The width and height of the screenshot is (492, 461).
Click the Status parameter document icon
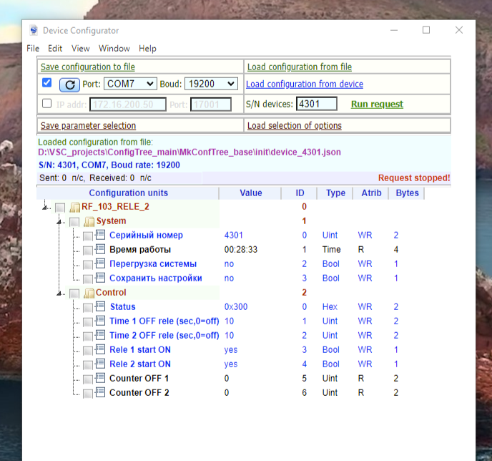100,306
